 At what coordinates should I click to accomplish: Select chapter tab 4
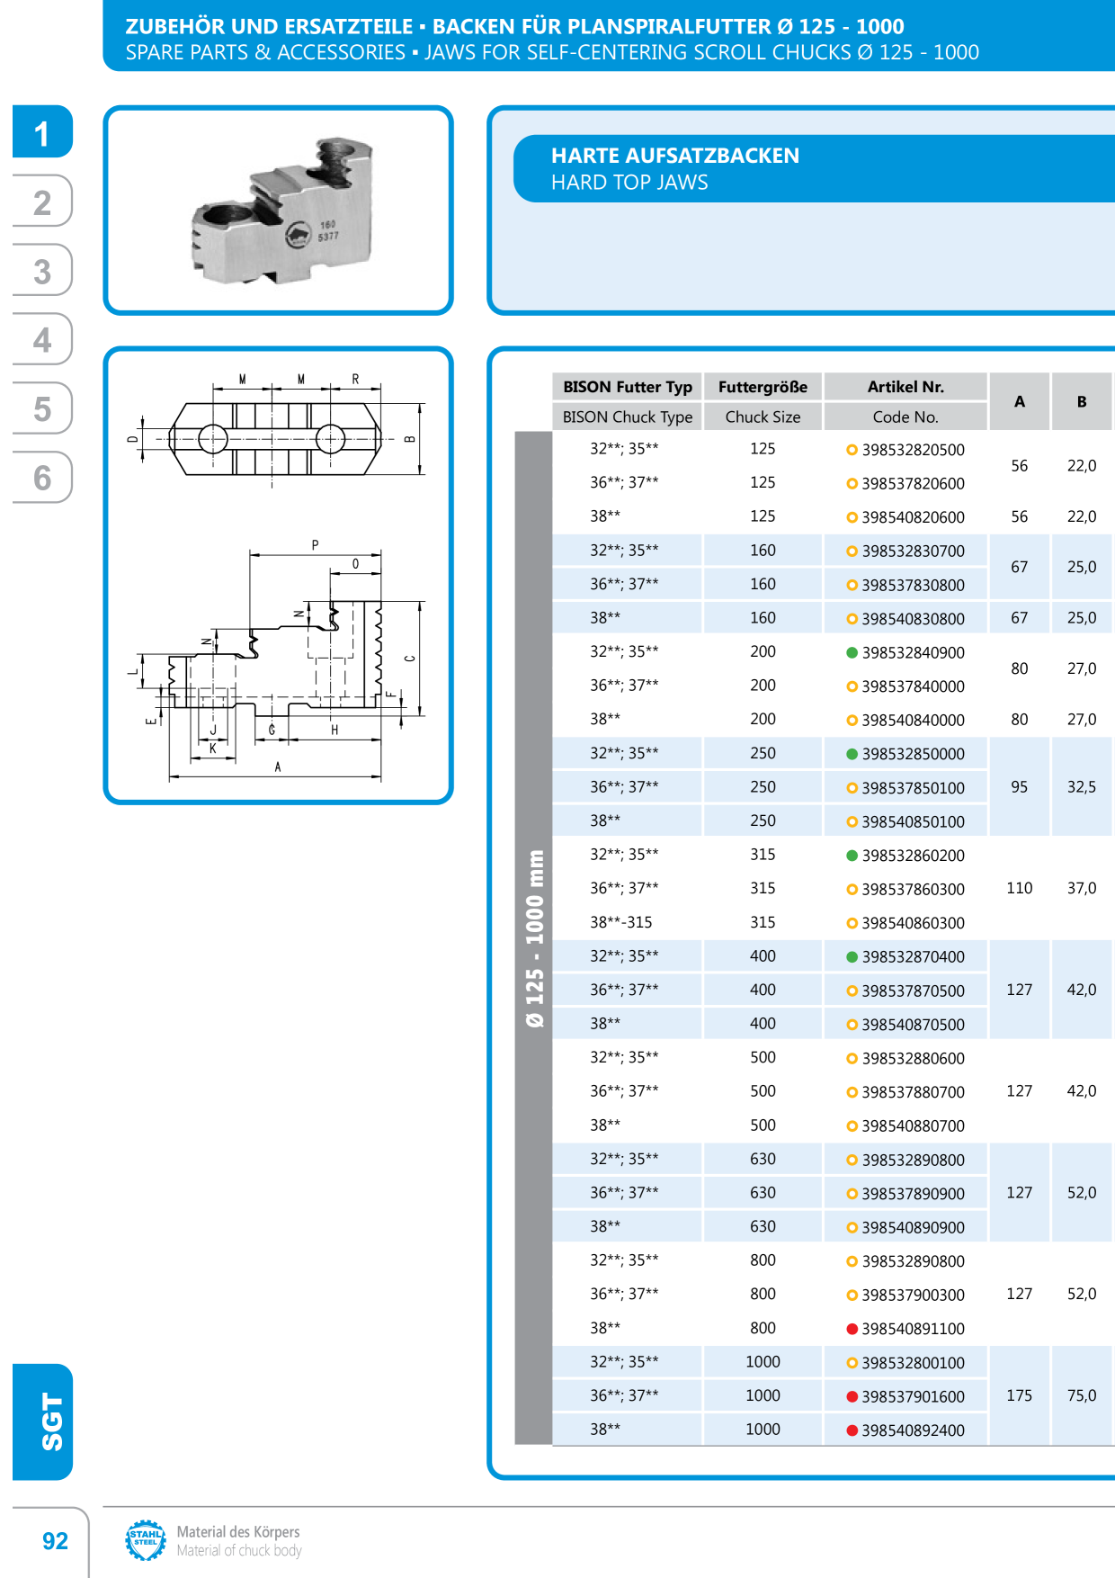(x=42, y=340)
